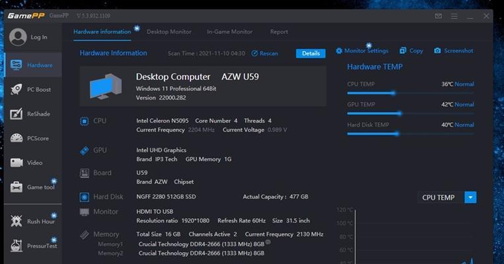The width and height of the screenshot is (504, 264).
Task: Click the GPU card icon
Action: coord(84,150)
